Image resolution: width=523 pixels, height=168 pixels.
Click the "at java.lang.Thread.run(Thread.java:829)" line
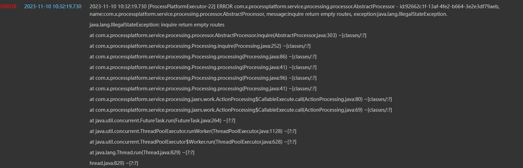click(x=142, y=153)
